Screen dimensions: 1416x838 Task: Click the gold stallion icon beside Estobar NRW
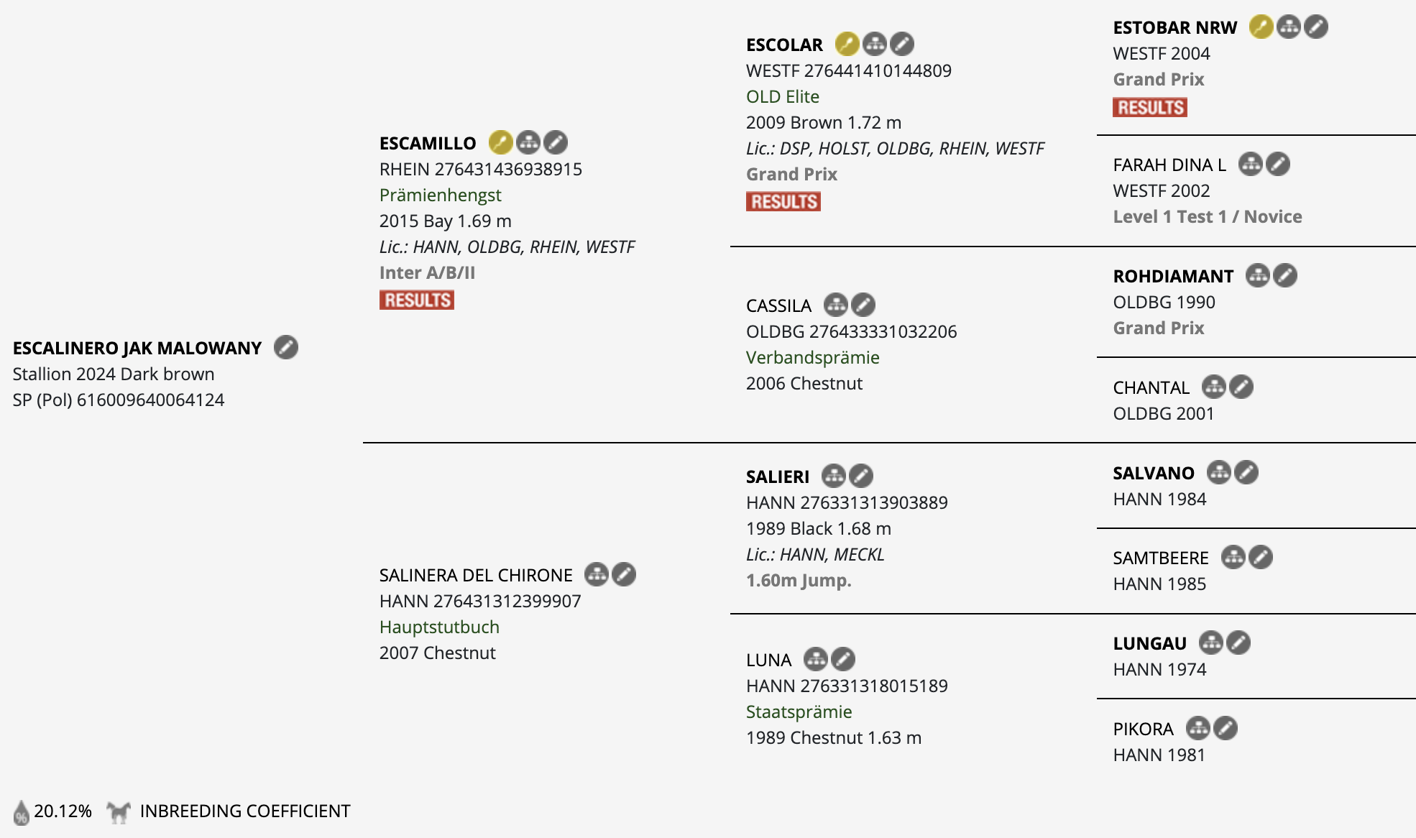(x=1261, y=27)
